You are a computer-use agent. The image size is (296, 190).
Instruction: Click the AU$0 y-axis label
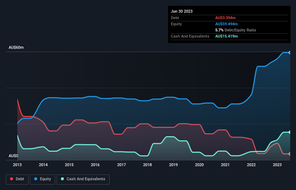pos(13,156)
